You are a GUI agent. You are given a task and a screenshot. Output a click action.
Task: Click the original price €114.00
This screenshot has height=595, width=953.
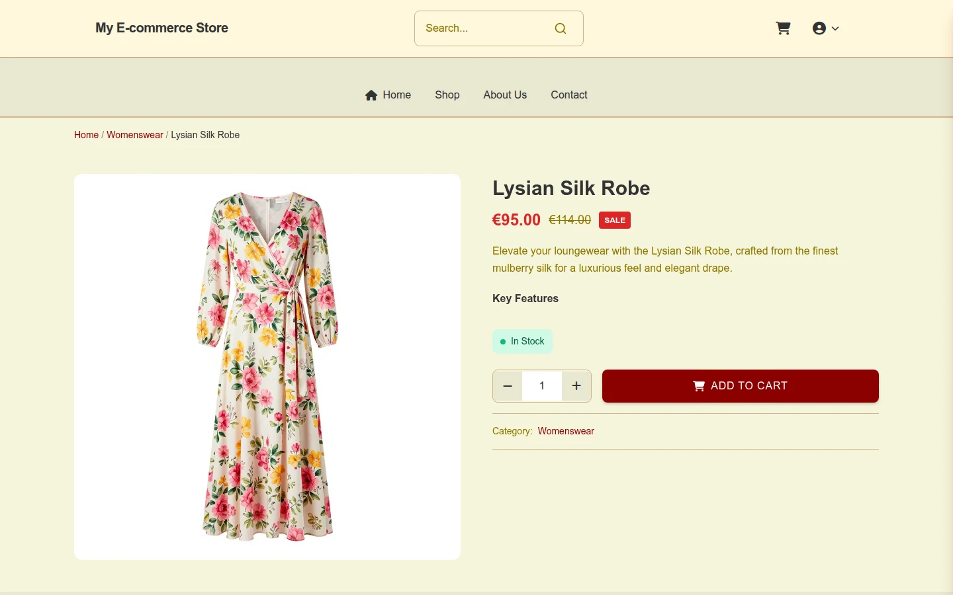[570, 220]
